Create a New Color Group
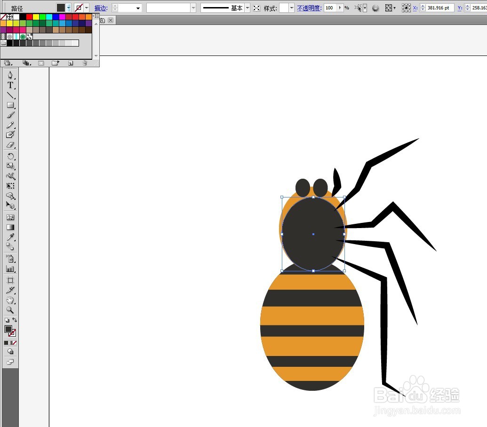The image size is (487, 427). 55,63
